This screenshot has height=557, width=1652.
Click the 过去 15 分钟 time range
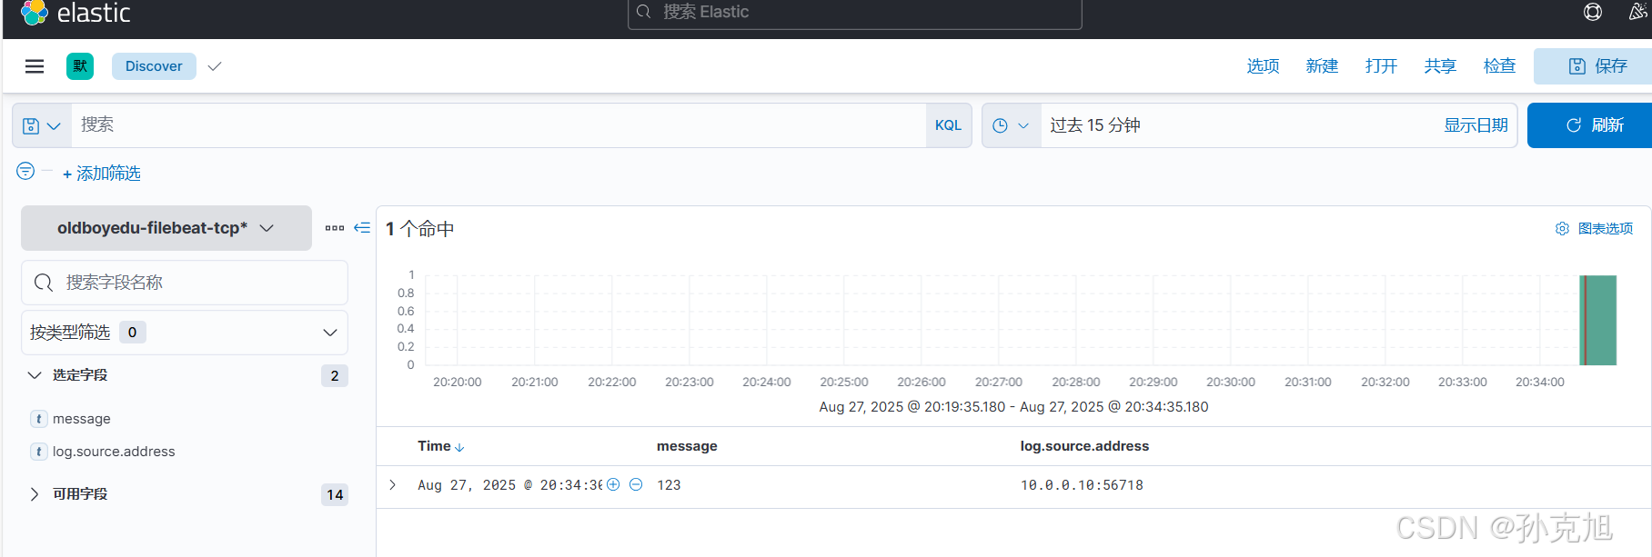(x=1095, y=125)
